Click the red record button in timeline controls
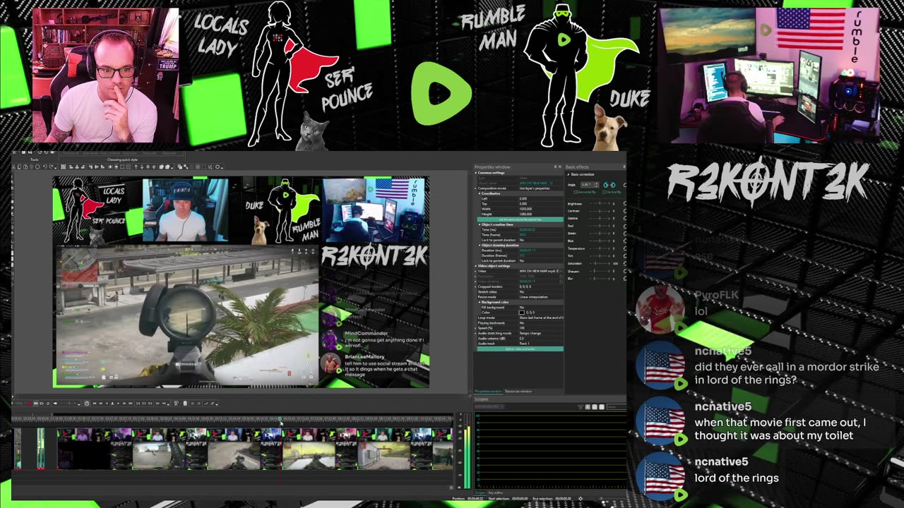The image size is (904, 508). pos(30,404)
